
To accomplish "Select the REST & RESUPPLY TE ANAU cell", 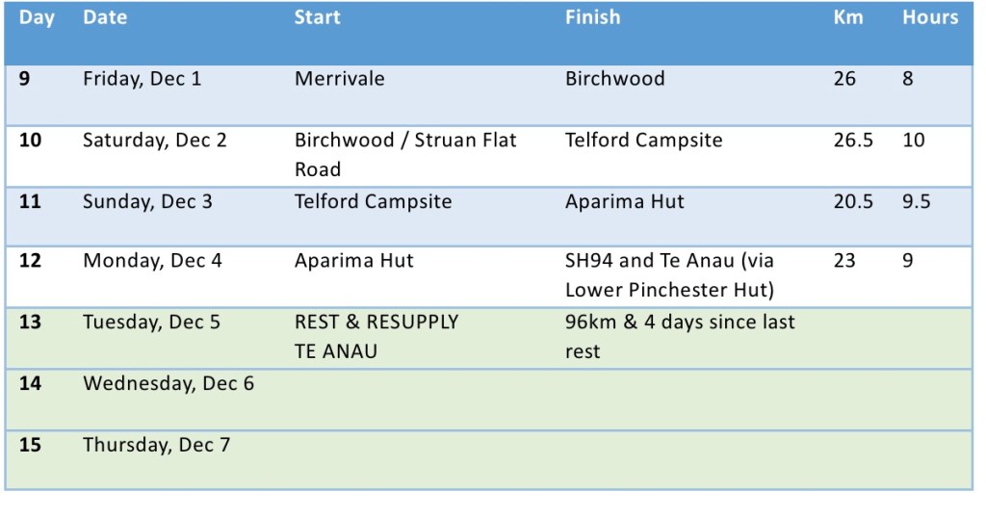I will pos(376,336).
